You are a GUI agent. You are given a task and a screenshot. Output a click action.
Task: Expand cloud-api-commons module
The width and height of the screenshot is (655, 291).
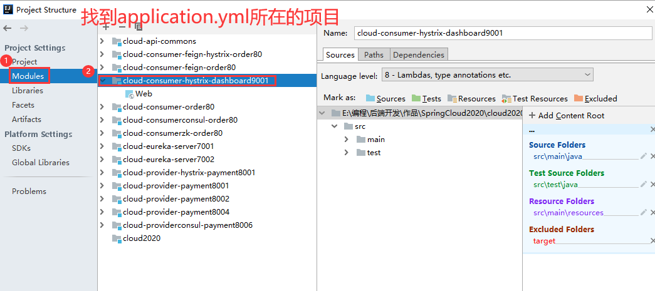(102, 41)
